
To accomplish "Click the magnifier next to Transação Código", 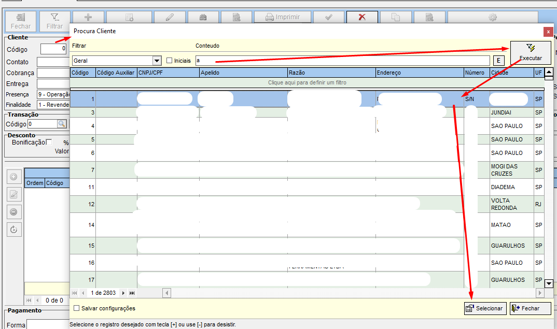I will [x=62, y=124].
